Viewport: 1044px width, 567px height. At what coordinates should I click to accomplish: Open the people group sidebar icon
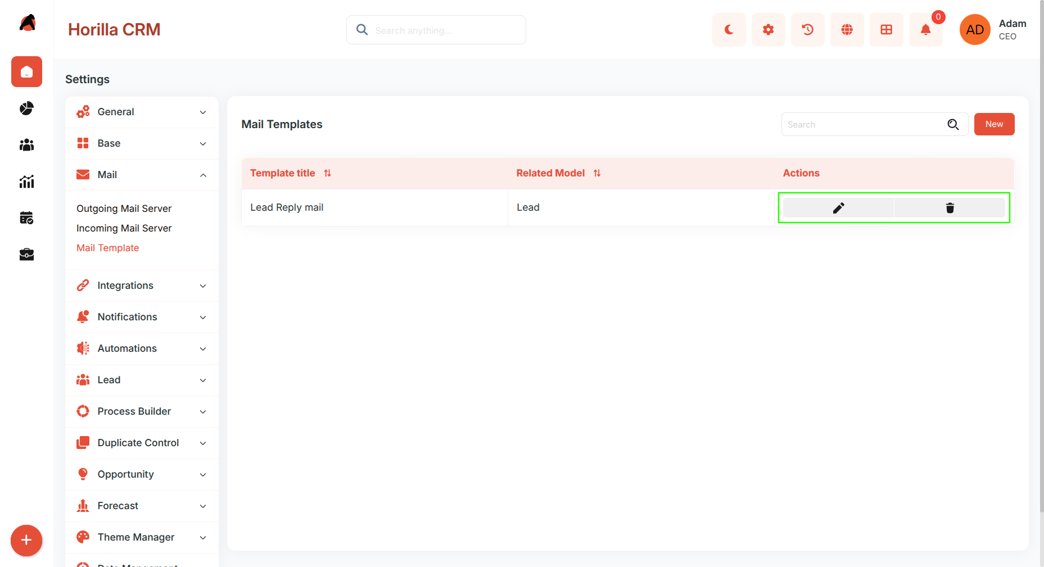tap(26, 145)
